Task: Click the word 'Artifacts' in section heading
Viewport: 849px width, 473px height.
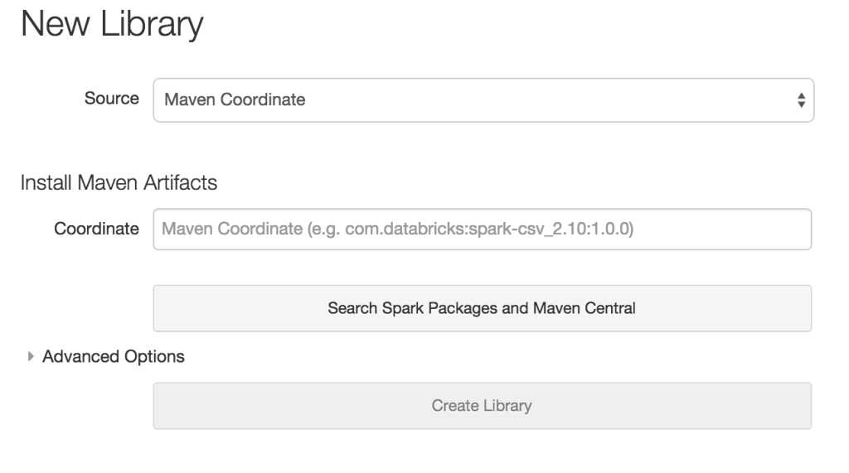Action: coord(182,183)
